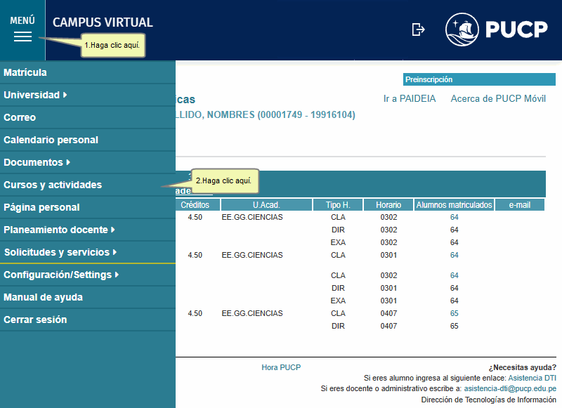Click the e-mail column header

click(520, 205)
